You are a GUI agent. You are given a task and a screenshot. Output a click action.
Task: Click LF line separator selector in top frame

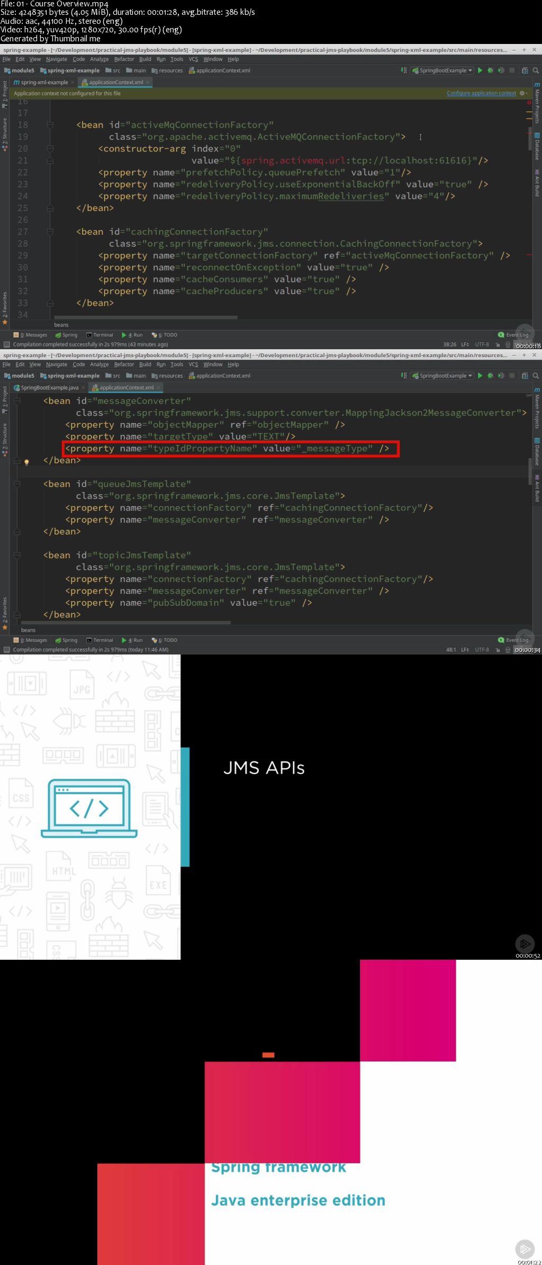(465, 344)
